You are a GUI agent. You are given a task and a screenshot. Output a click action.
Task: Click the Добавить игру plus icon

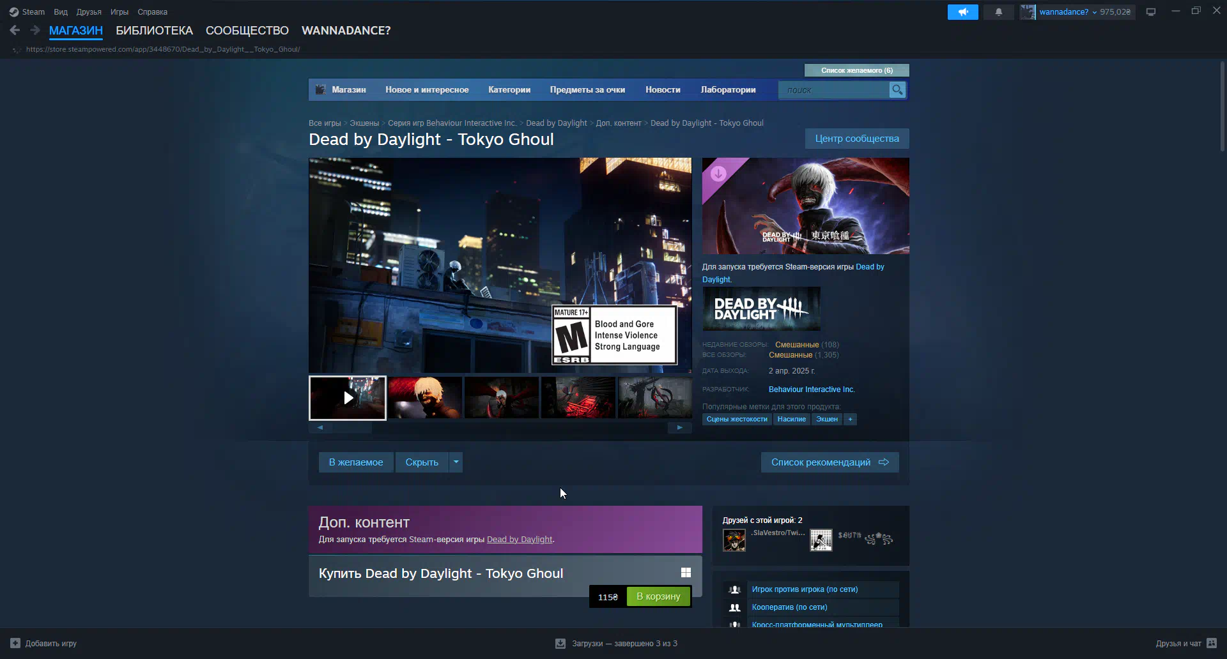pyautogui.click(x=15, y=643)
